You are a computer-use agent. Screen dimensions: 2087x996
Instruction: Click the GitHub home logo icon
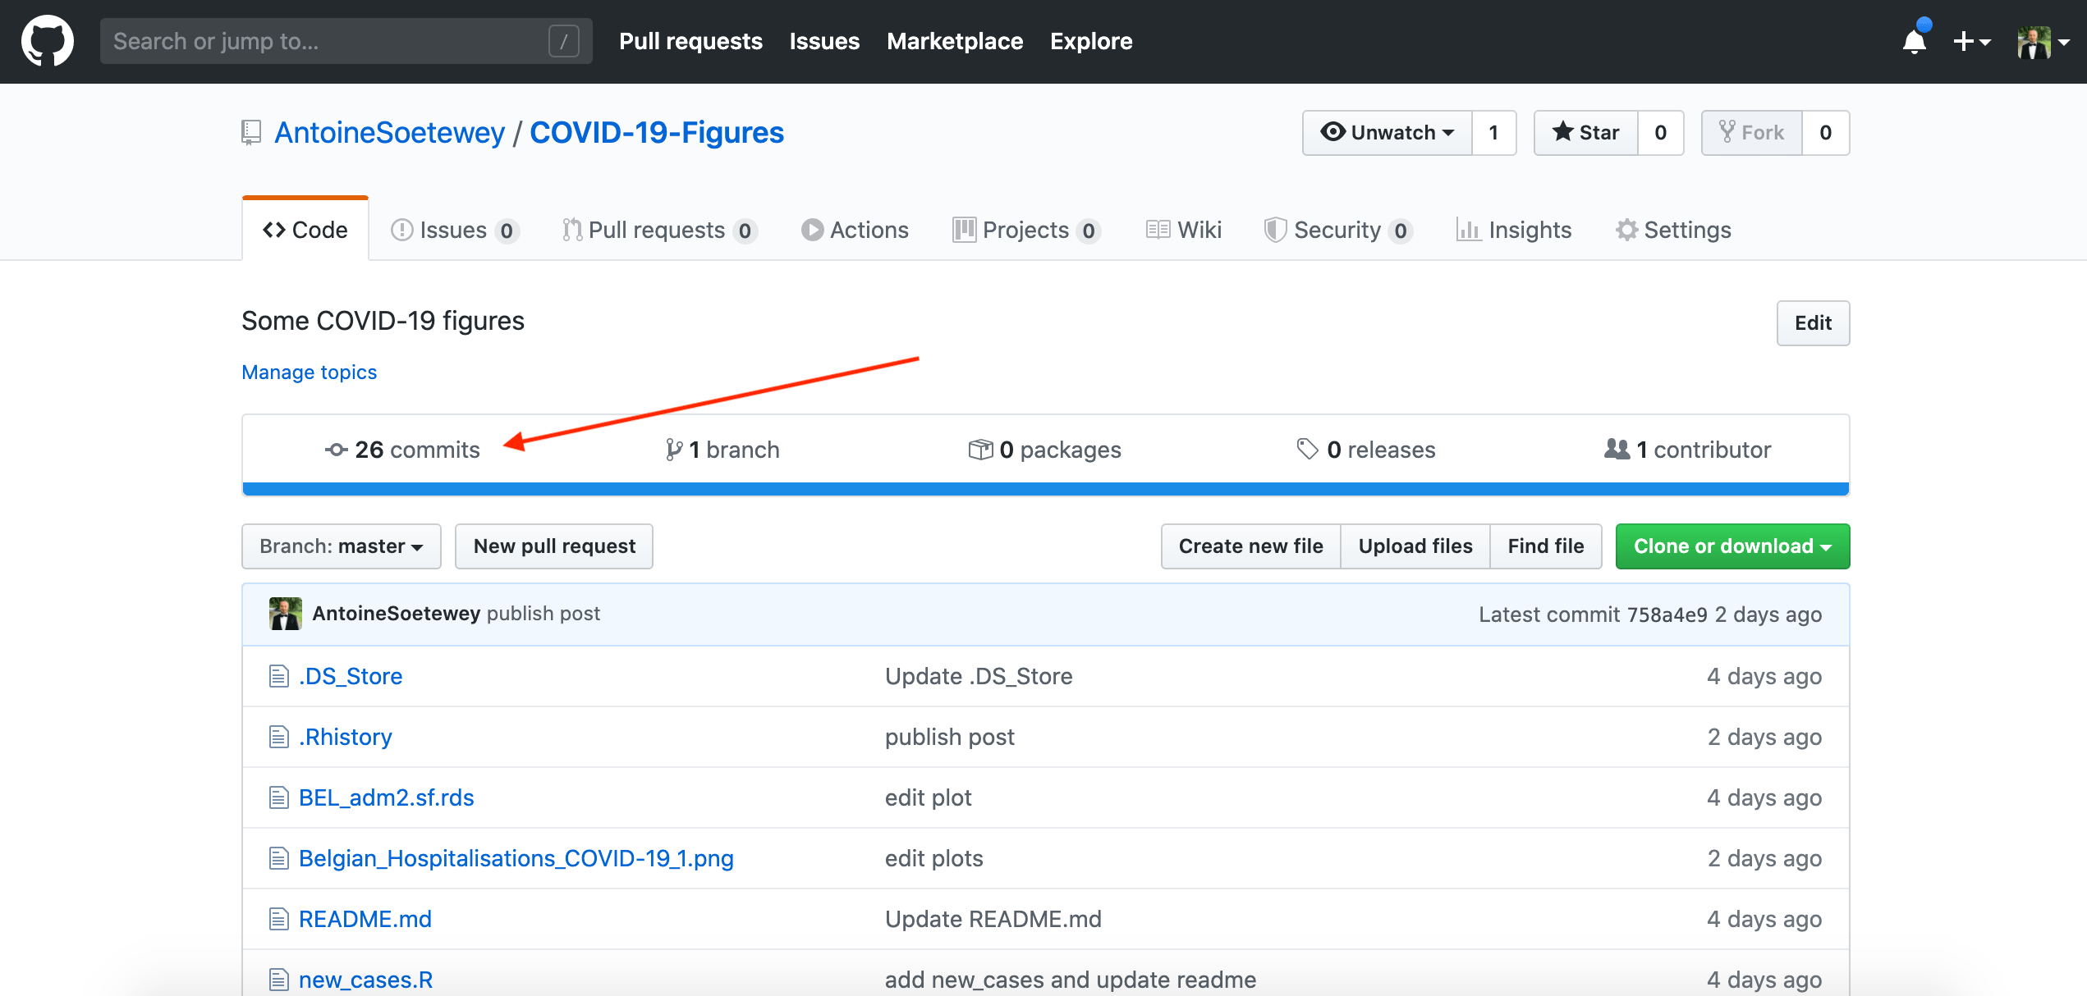[x=43, y=41]
